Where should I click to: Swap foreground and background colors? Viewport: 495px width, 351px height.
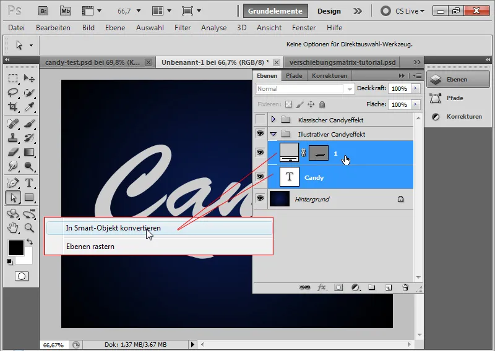(x=30, y=242)
